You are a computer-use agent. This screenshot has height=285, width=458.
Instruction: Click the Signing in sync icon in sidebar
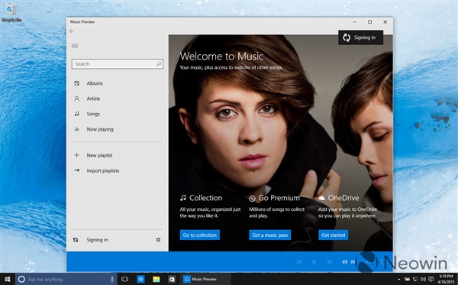(76, 240)
